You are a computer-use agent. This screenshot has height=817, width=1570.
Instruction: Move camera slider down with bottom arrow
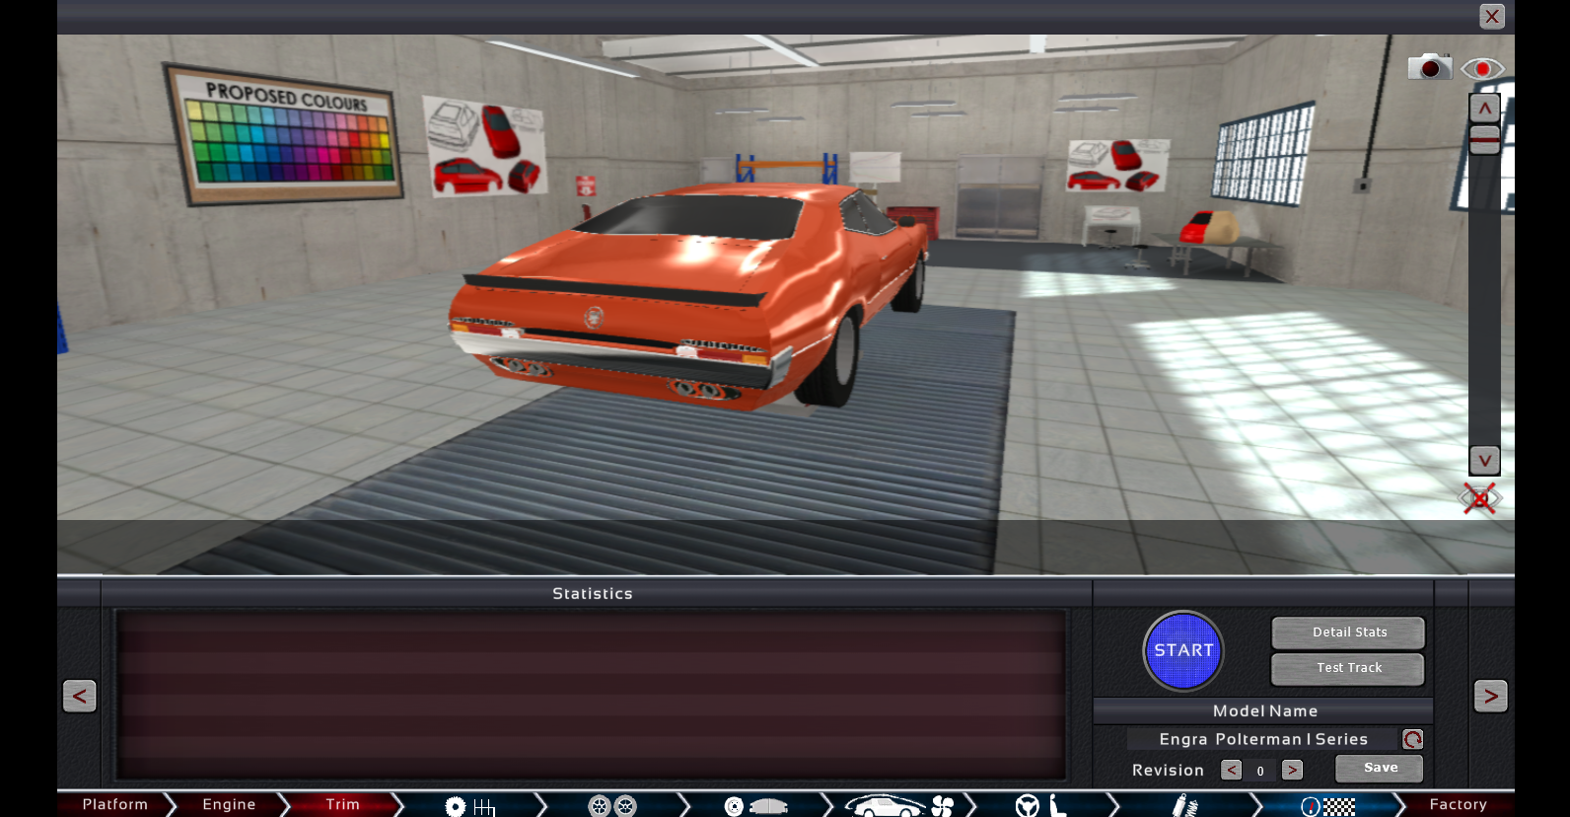click(1484, 460)
